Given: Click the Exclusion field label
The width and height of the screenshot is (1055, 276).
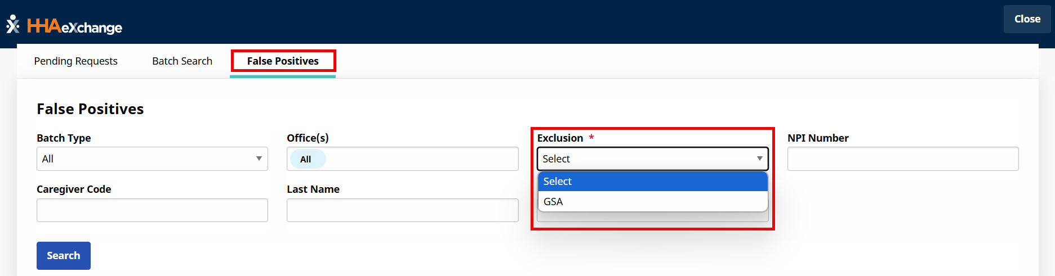Looking at the screenshot, I should (560, 138).
